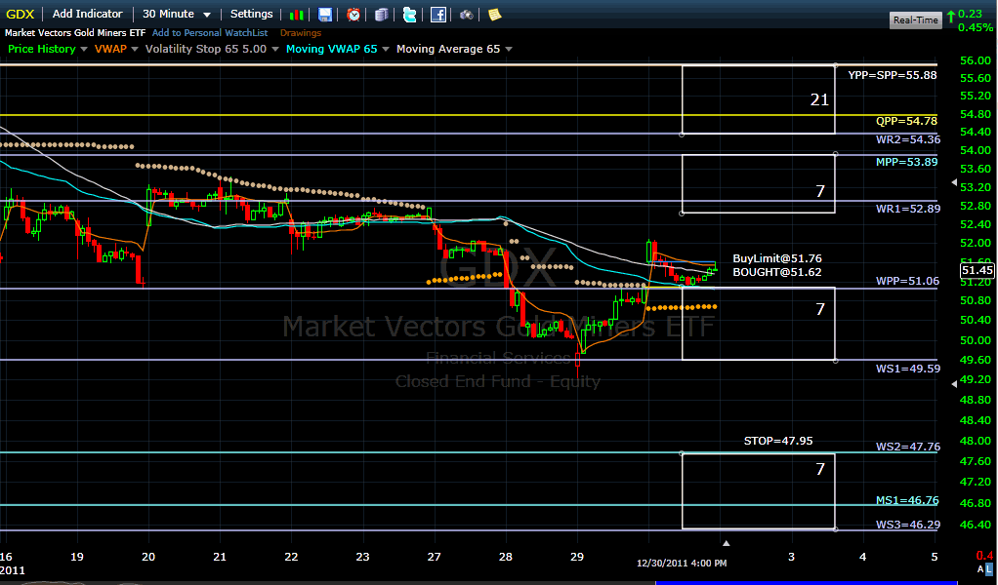Click the white triangle time-axis marker

[726, 543]
